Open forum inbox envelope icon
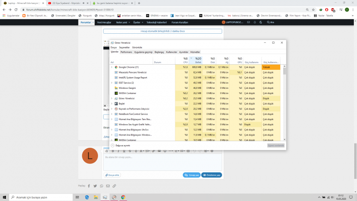This screenshot has height=201, width=357. pyautogui.click(x=248, y=22)
